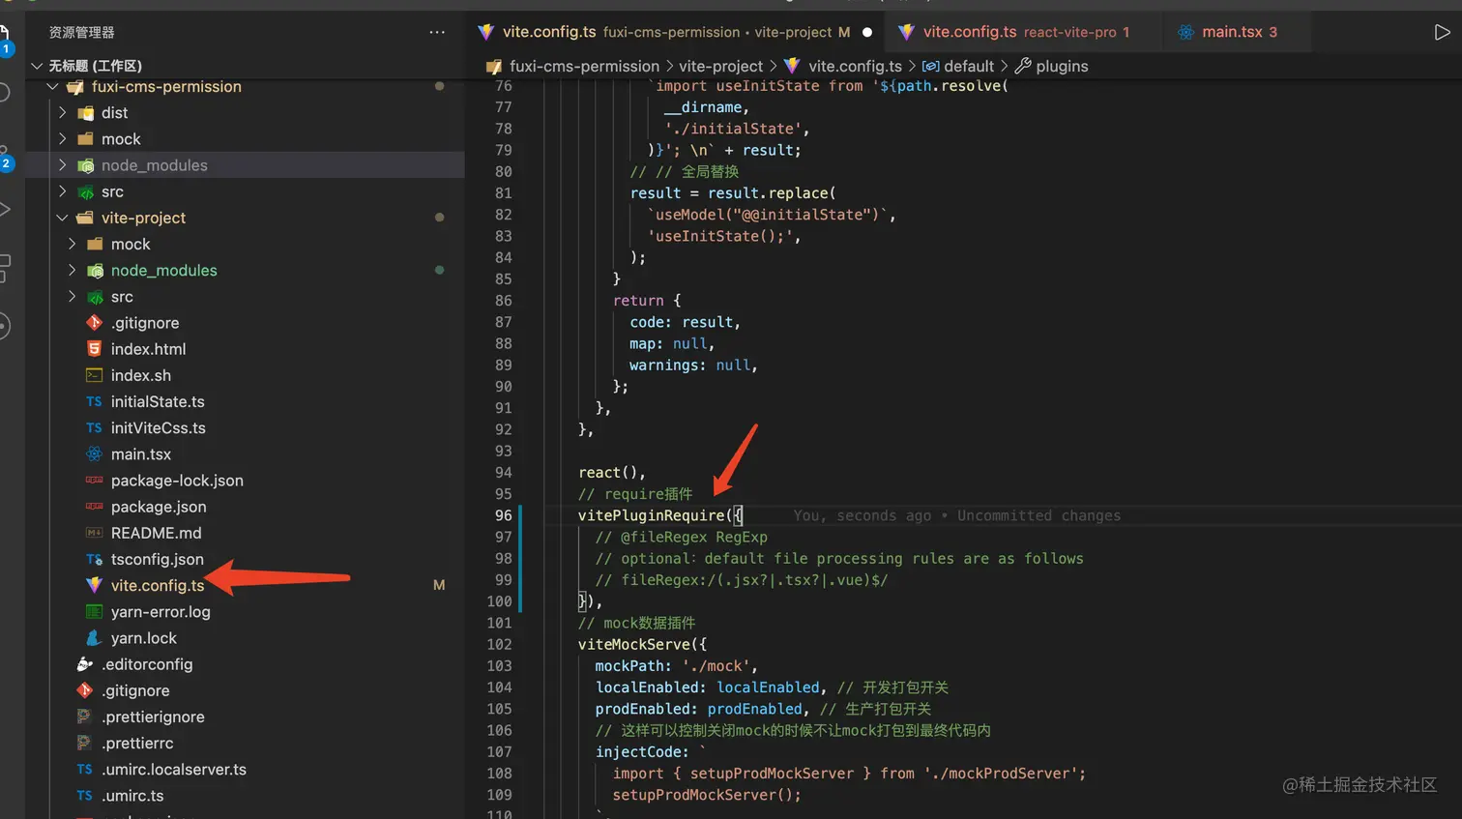Expand the src chevron inside vite-project
Image resolution: width=1462 pixels, height=819 pixels.
[x=73, y=297]
